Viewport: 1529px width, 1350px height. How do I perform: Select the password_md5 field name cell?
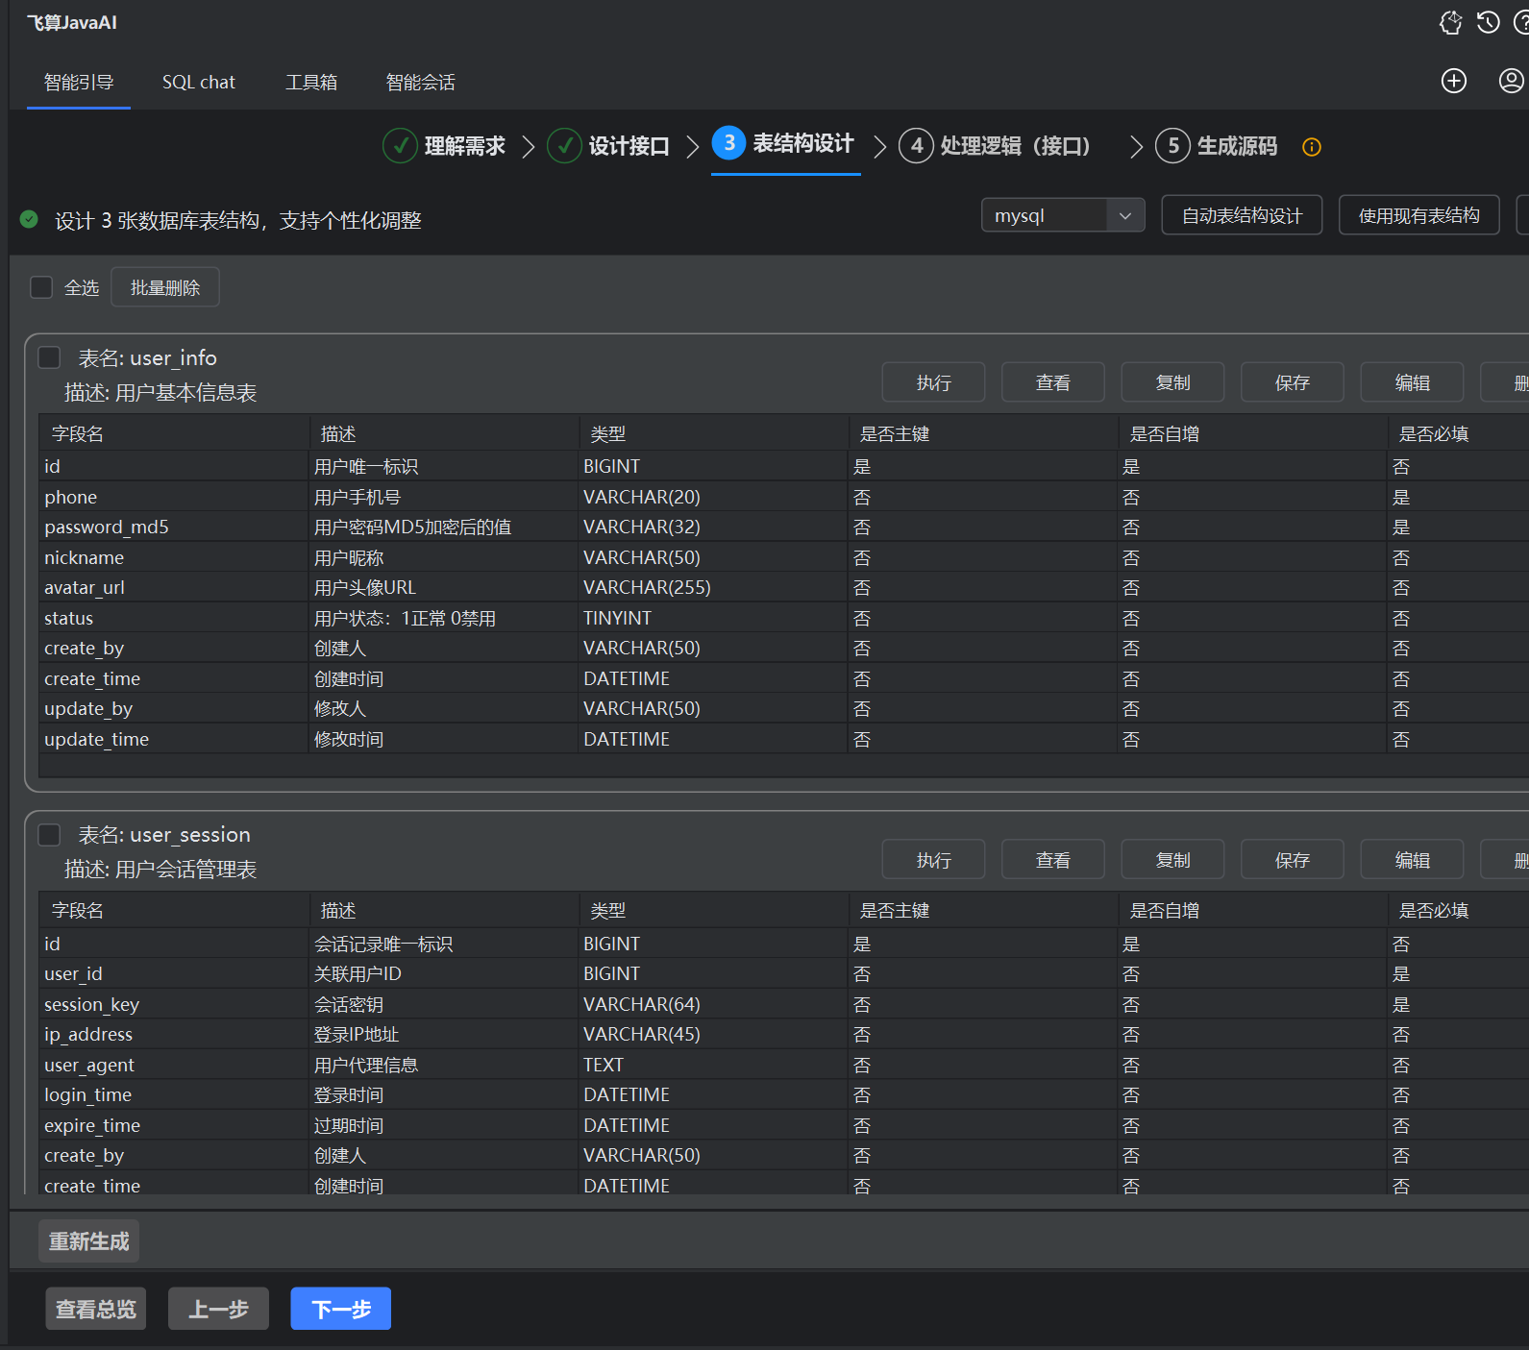pyautogui.click(x=174, y=527)
